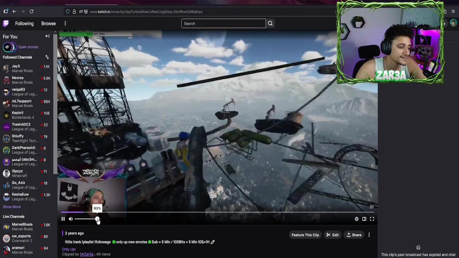Click the Necros avatar icon
Image resolution: width=459 pixels, height=258 pixels.
[x=6, y=80]
